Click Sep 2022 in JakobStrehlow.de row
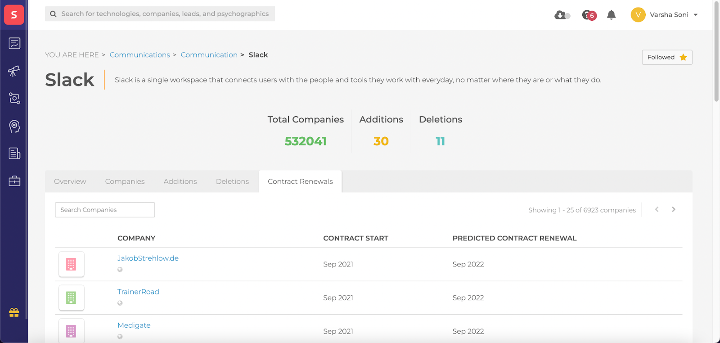 pos(468,264)
